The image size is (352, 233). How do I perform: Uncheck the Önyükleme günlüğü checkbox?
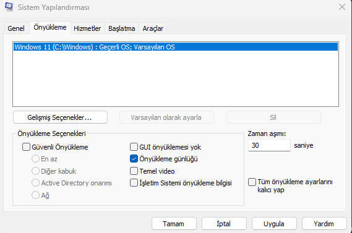click(x=134, y=159)
